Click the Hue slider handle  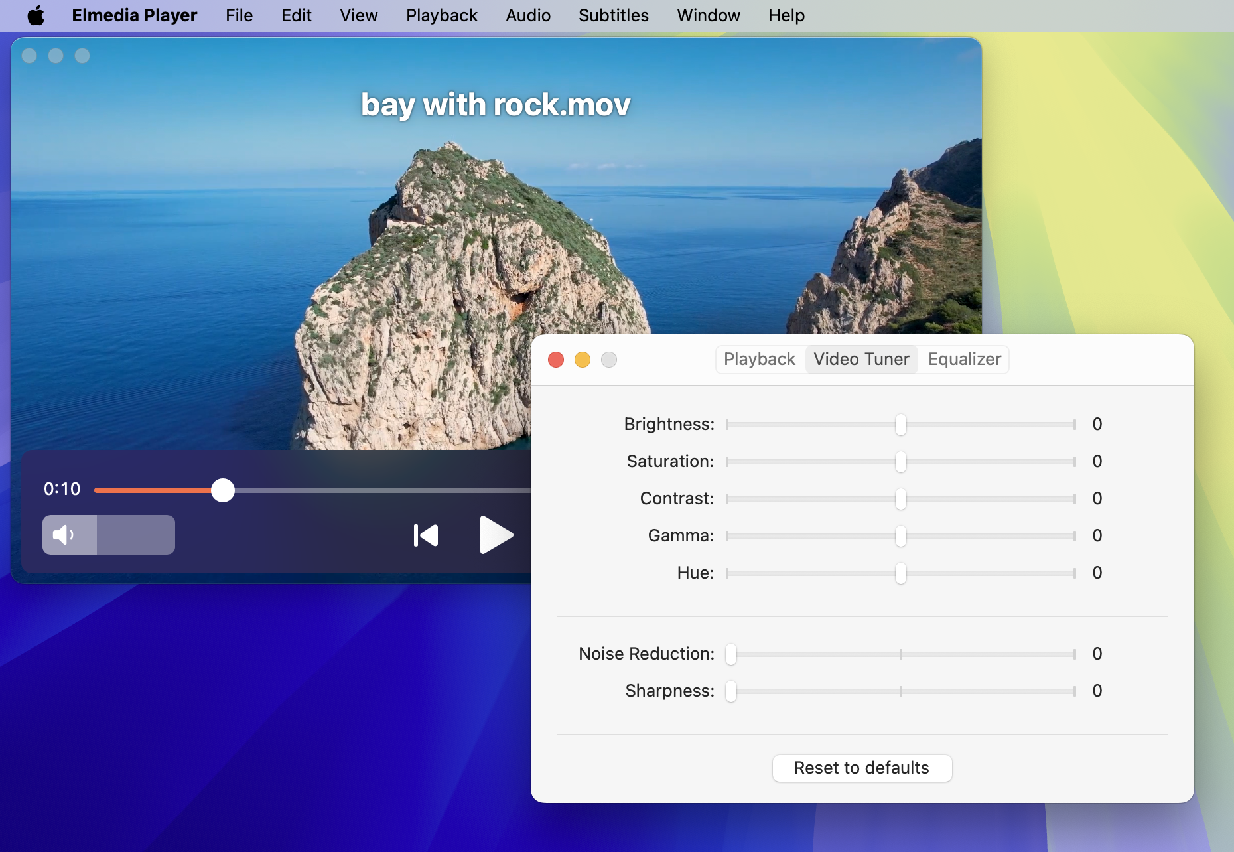pos(900,573)
